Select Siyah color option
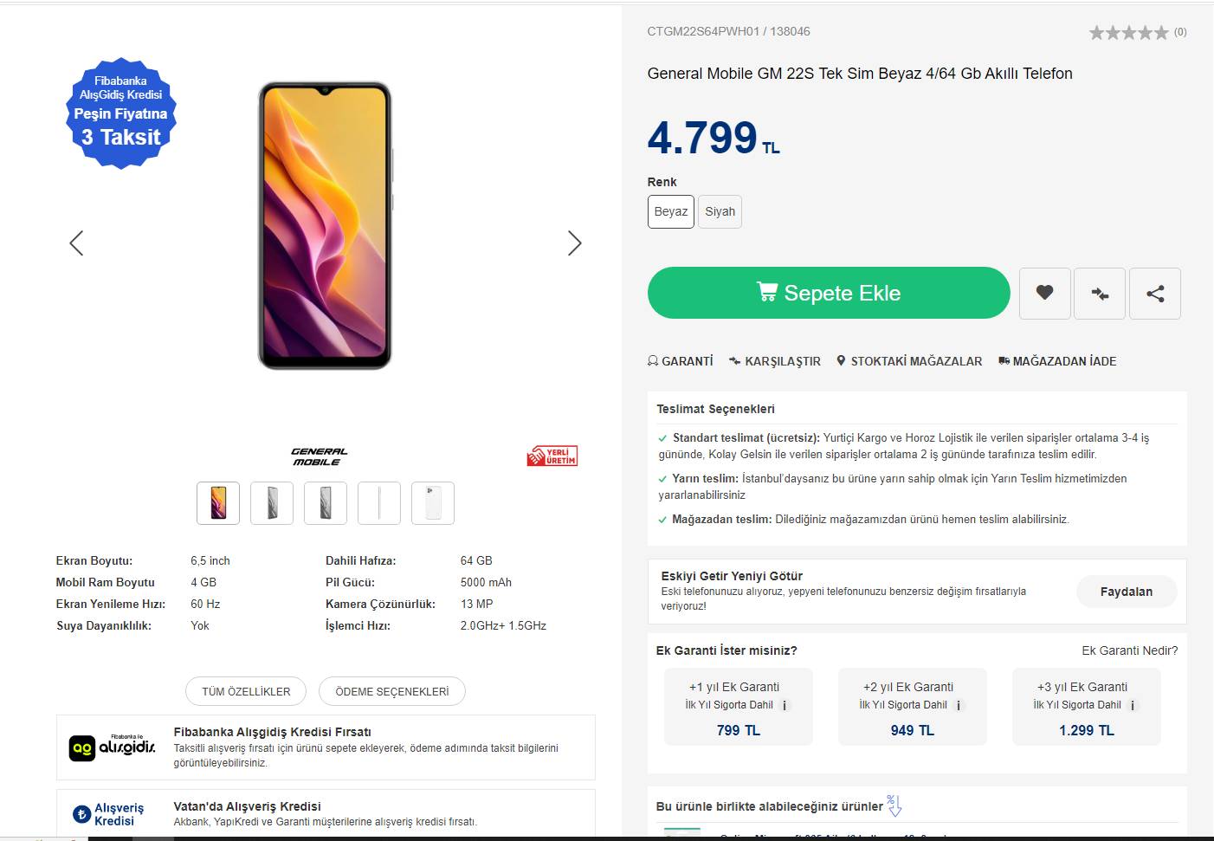This screenshot has width=1214, height=841. (x=720, y=212)
